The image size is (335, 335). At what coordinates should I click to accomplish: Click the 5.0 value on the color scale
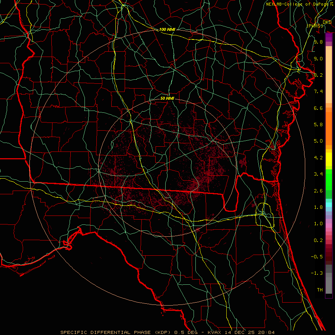tap(318, 141)
